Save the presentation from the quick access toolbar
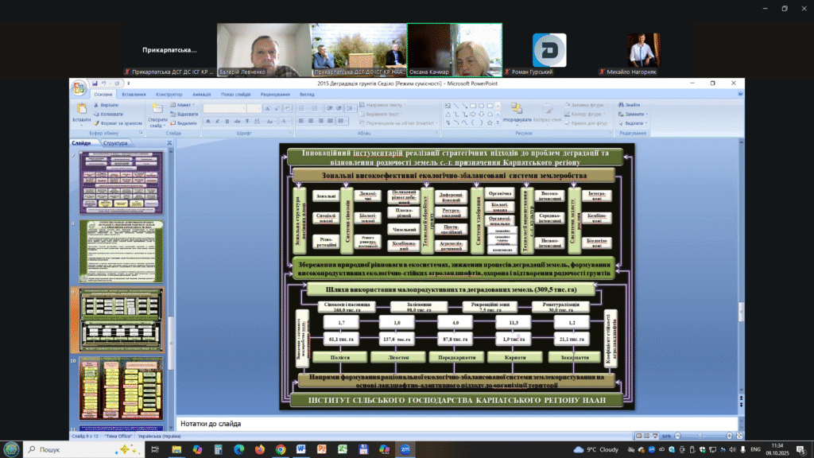 point(95,83)
